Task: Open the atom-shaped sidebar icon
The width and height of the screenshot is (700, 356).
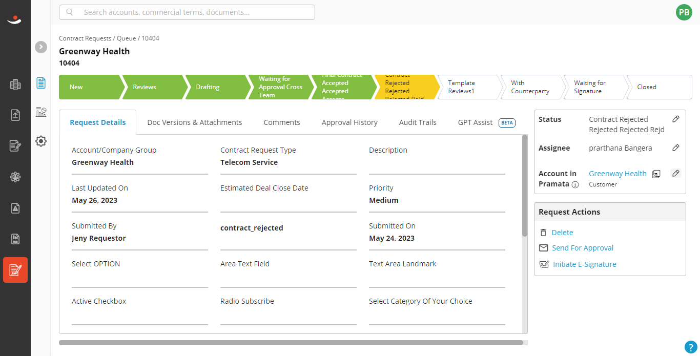Action: pyautogui.click(x=15, y=177)
